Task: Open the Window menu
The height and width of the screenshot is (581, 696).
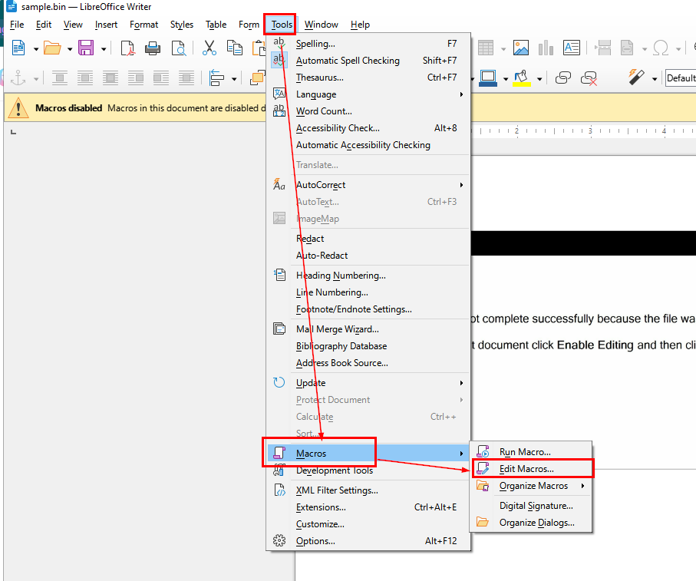Action: 321,25
